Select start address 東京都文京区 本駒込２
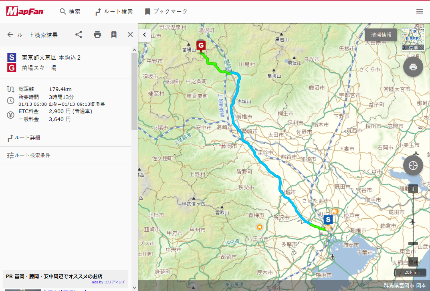Image resolution: width=430 pixels, height=291 pixels. (51, 58)
